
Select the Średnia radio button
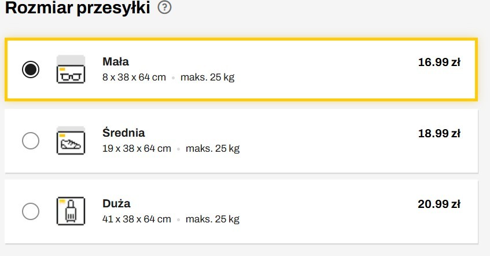click(x=30, y=140)
